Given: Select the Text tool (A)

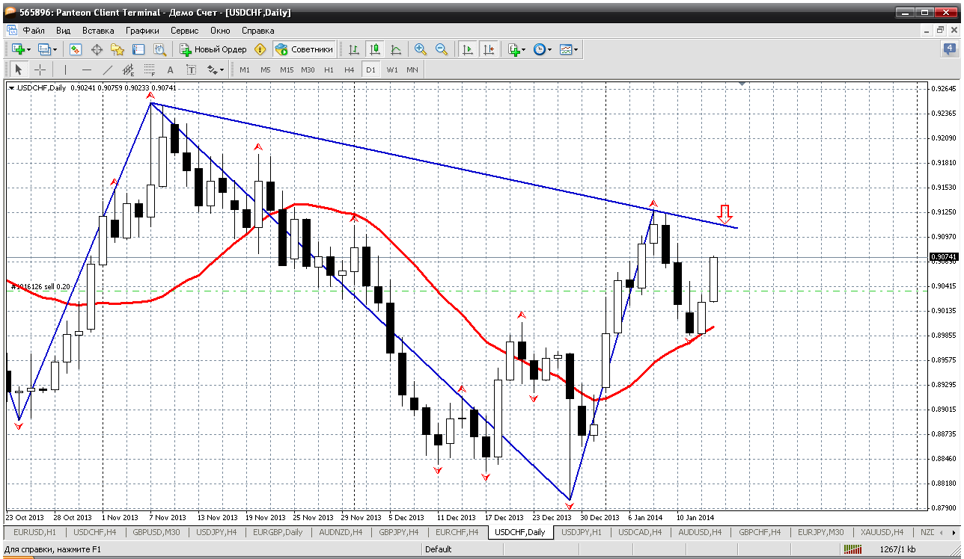Looking at the screenshot, I should (x=171, y=70).
